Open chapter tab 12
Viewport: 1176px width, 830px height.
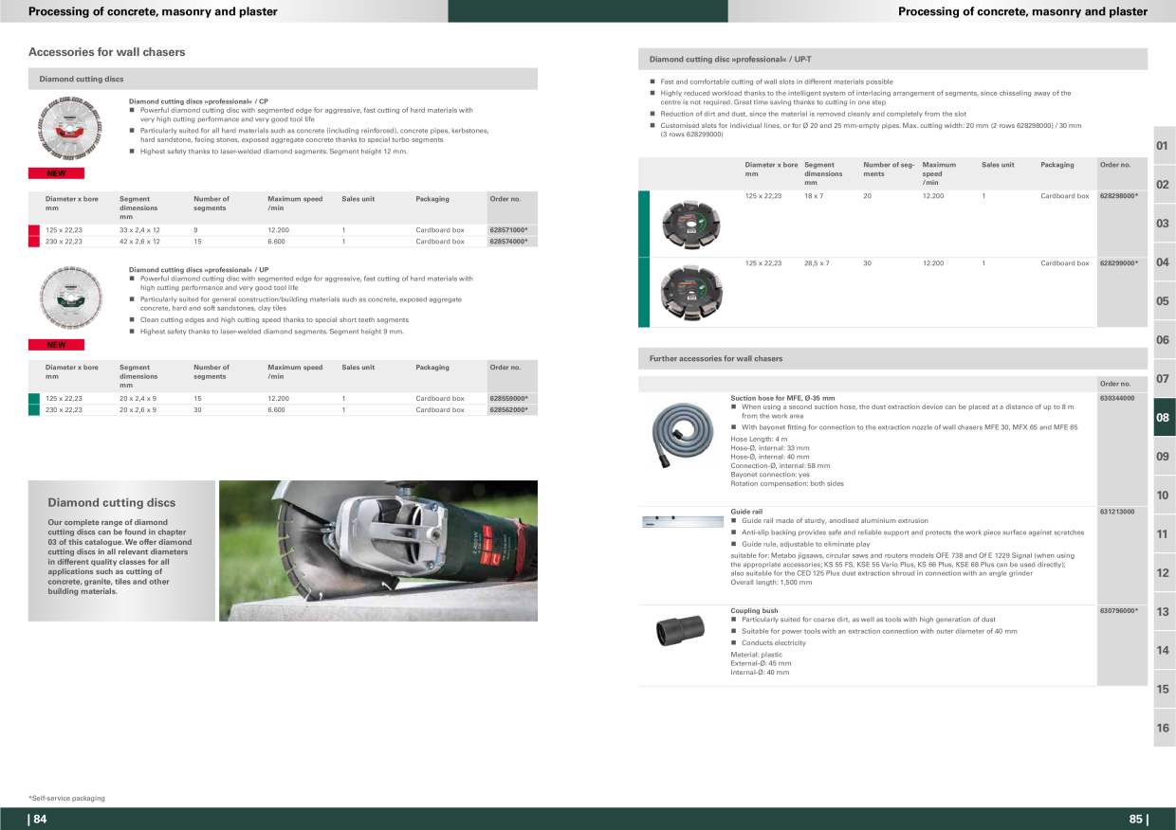pos(1164,572)
